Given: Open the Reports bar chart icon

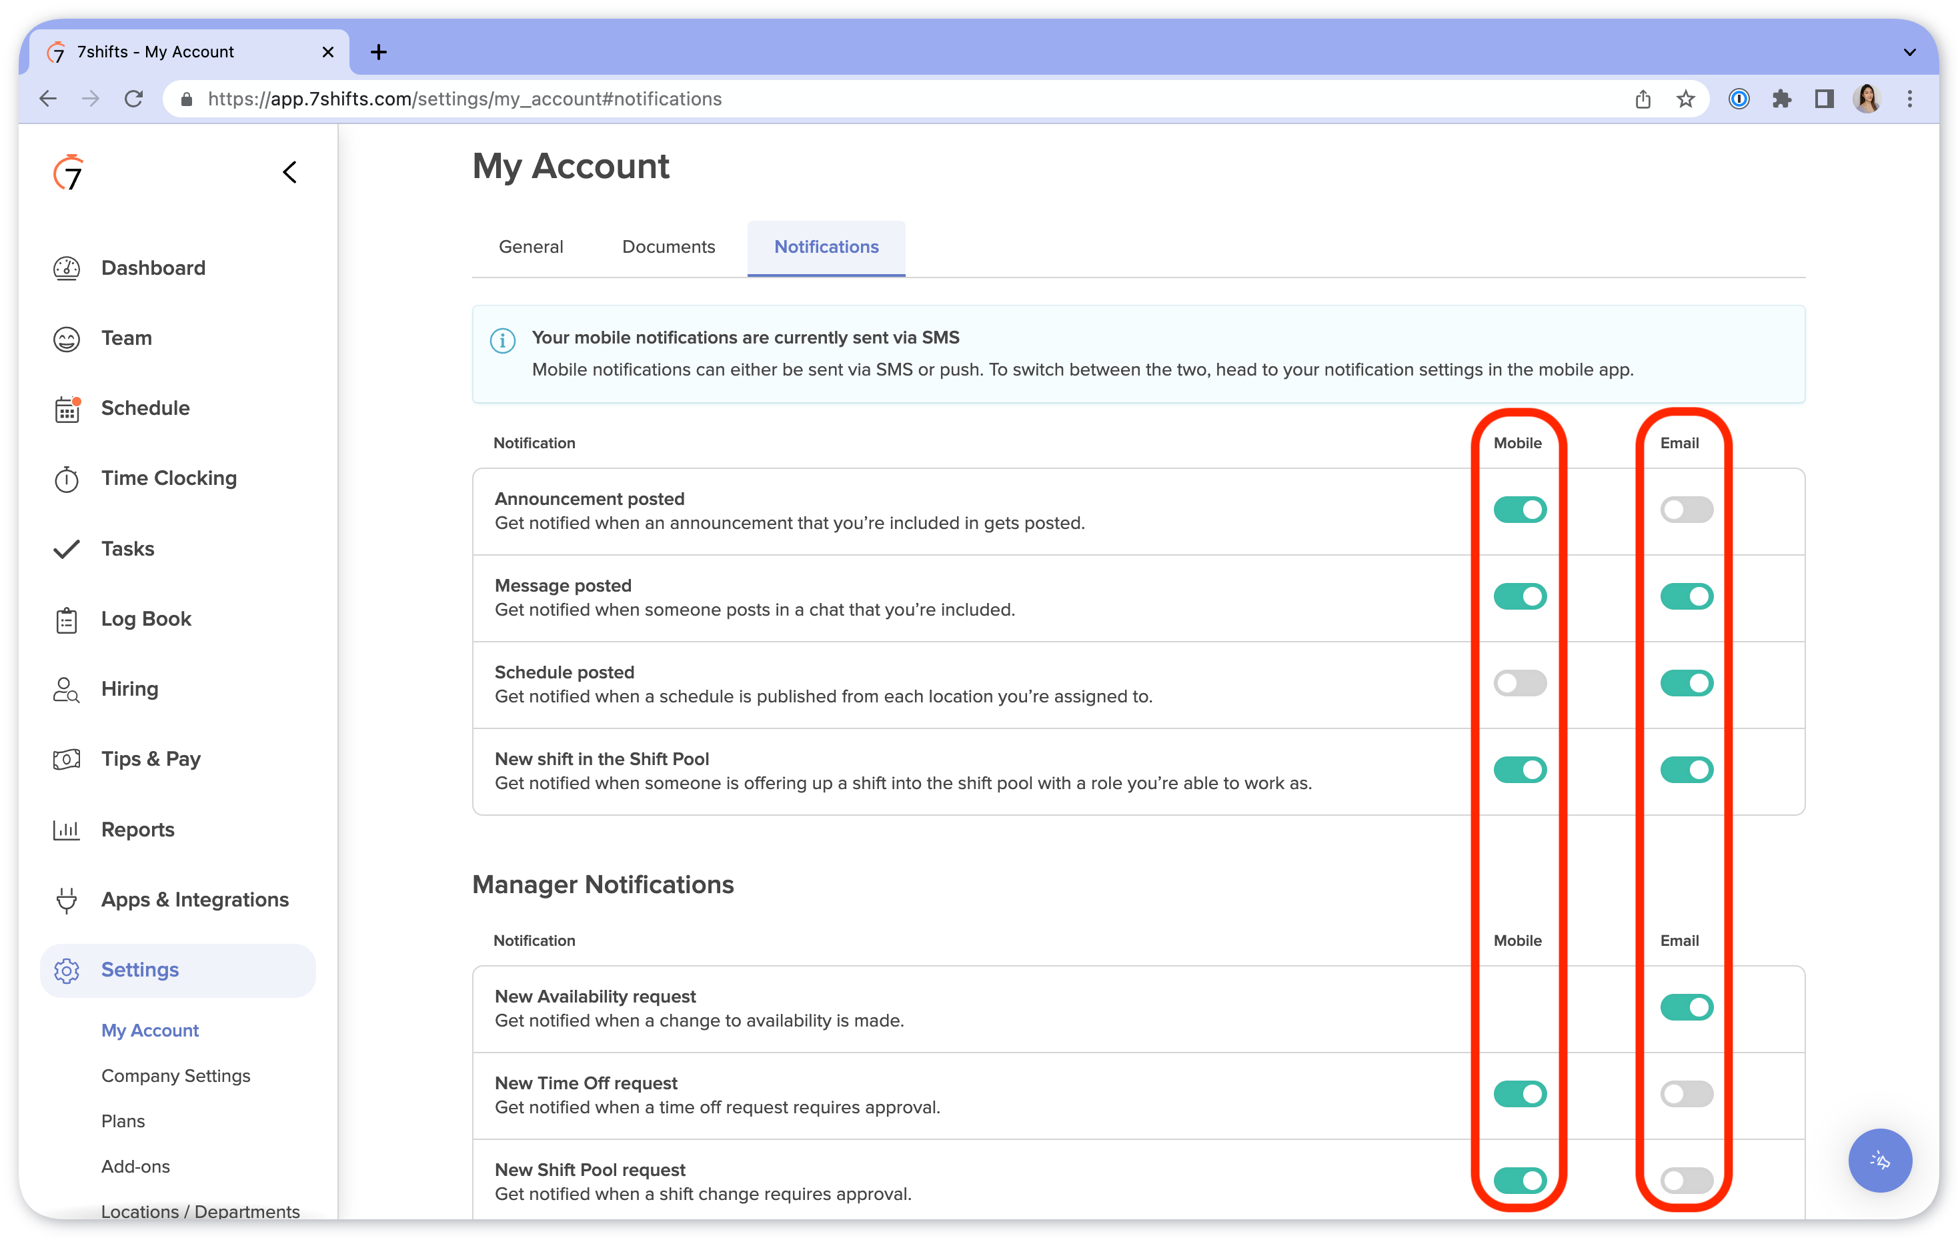Looking at the screenshot, I should [67, 830].
